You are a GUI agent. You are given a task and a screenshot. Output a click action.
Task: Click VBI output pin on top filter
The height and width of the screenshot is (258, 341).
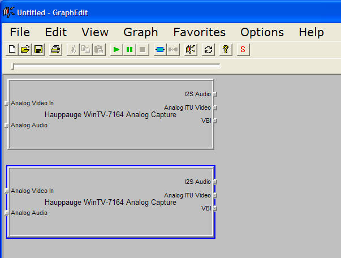pos(215,121)
